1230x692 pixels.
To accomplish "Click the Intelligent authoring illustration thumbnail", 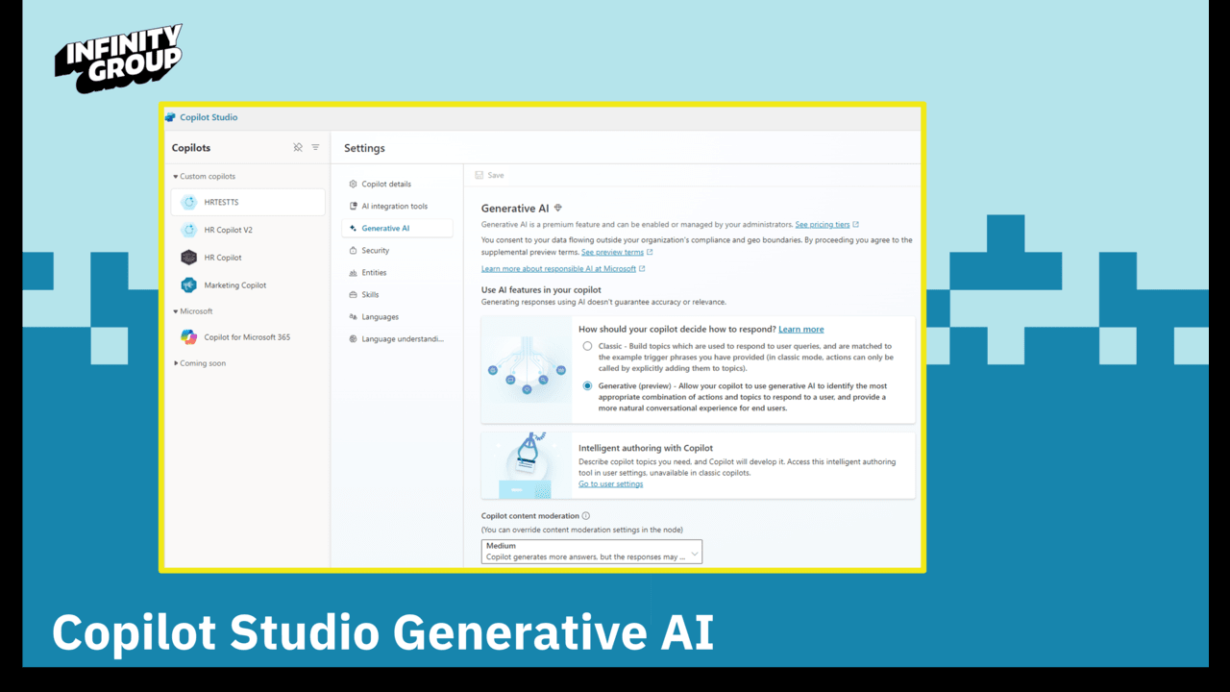I will [x=526, y=466].
